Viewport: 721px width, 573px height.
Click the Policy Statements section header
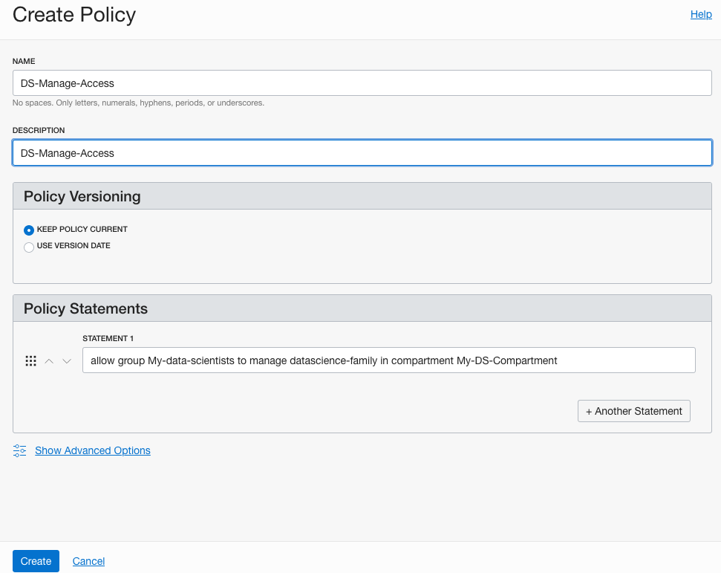tap(86, 308)
